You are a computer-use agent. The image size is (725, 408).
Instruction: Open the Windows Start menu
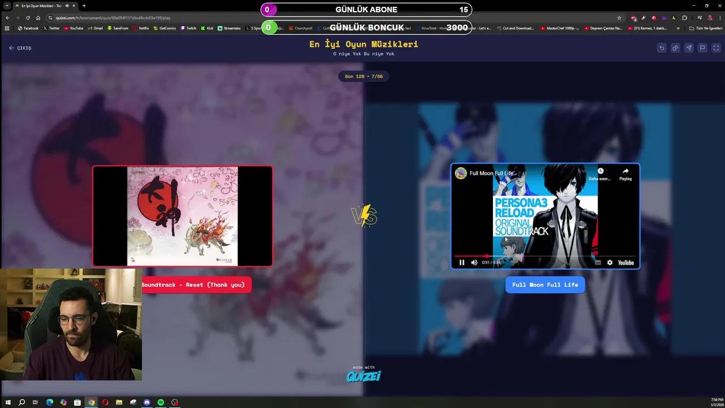pyautogui.click(x=8, y=402)
